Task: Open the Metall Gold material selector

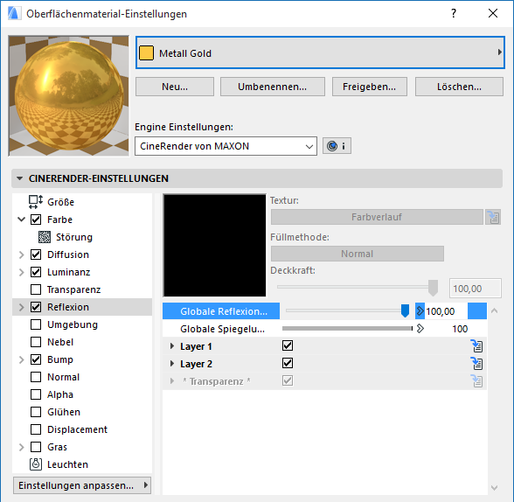Action: [320, 52]
